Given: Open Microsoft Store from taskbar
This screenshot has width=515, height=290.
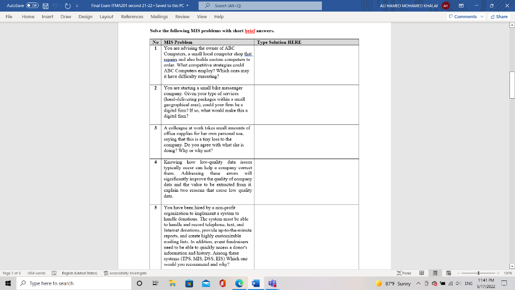Looking at the screenshot, I should click(189, 283).
